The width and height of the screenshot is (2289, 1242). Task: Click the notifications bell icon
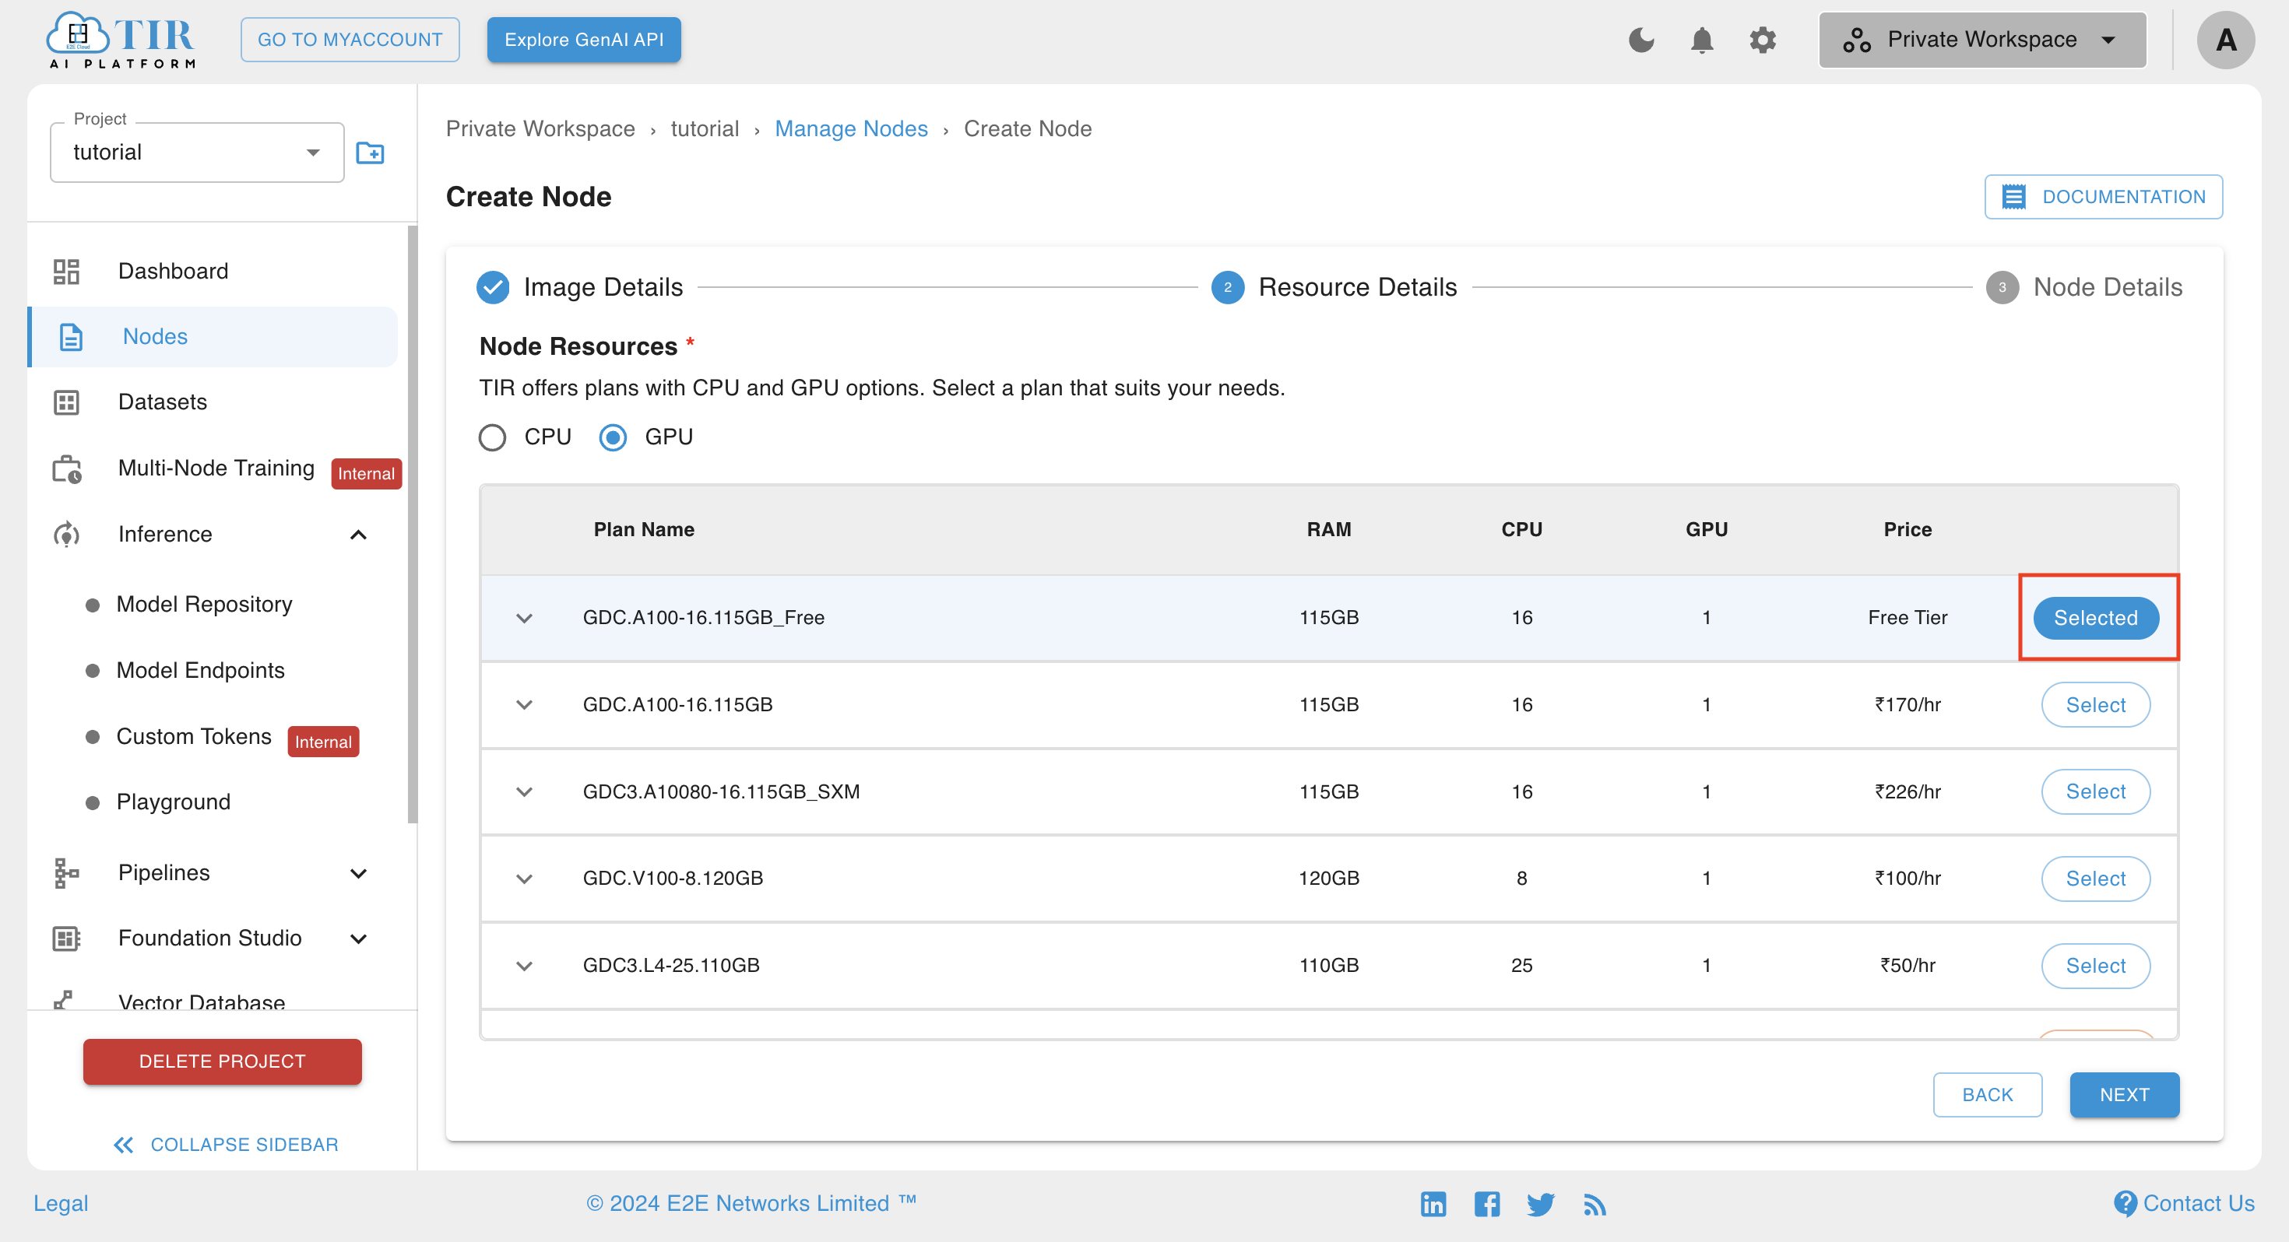pos(1703,40)
